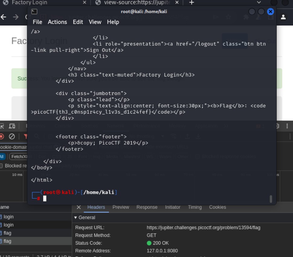
Task: Select the first login request
Action: [x=36, y=217]
